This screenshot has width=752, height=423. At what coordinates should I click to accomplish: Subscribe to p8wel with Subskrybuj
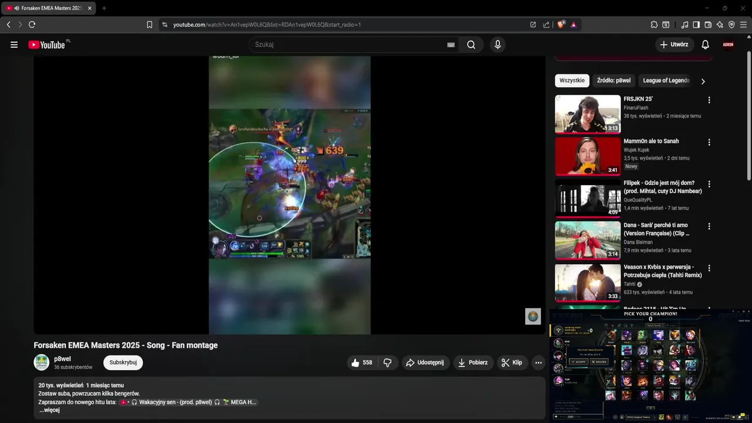pyautogui.click(x=123, y=362)
